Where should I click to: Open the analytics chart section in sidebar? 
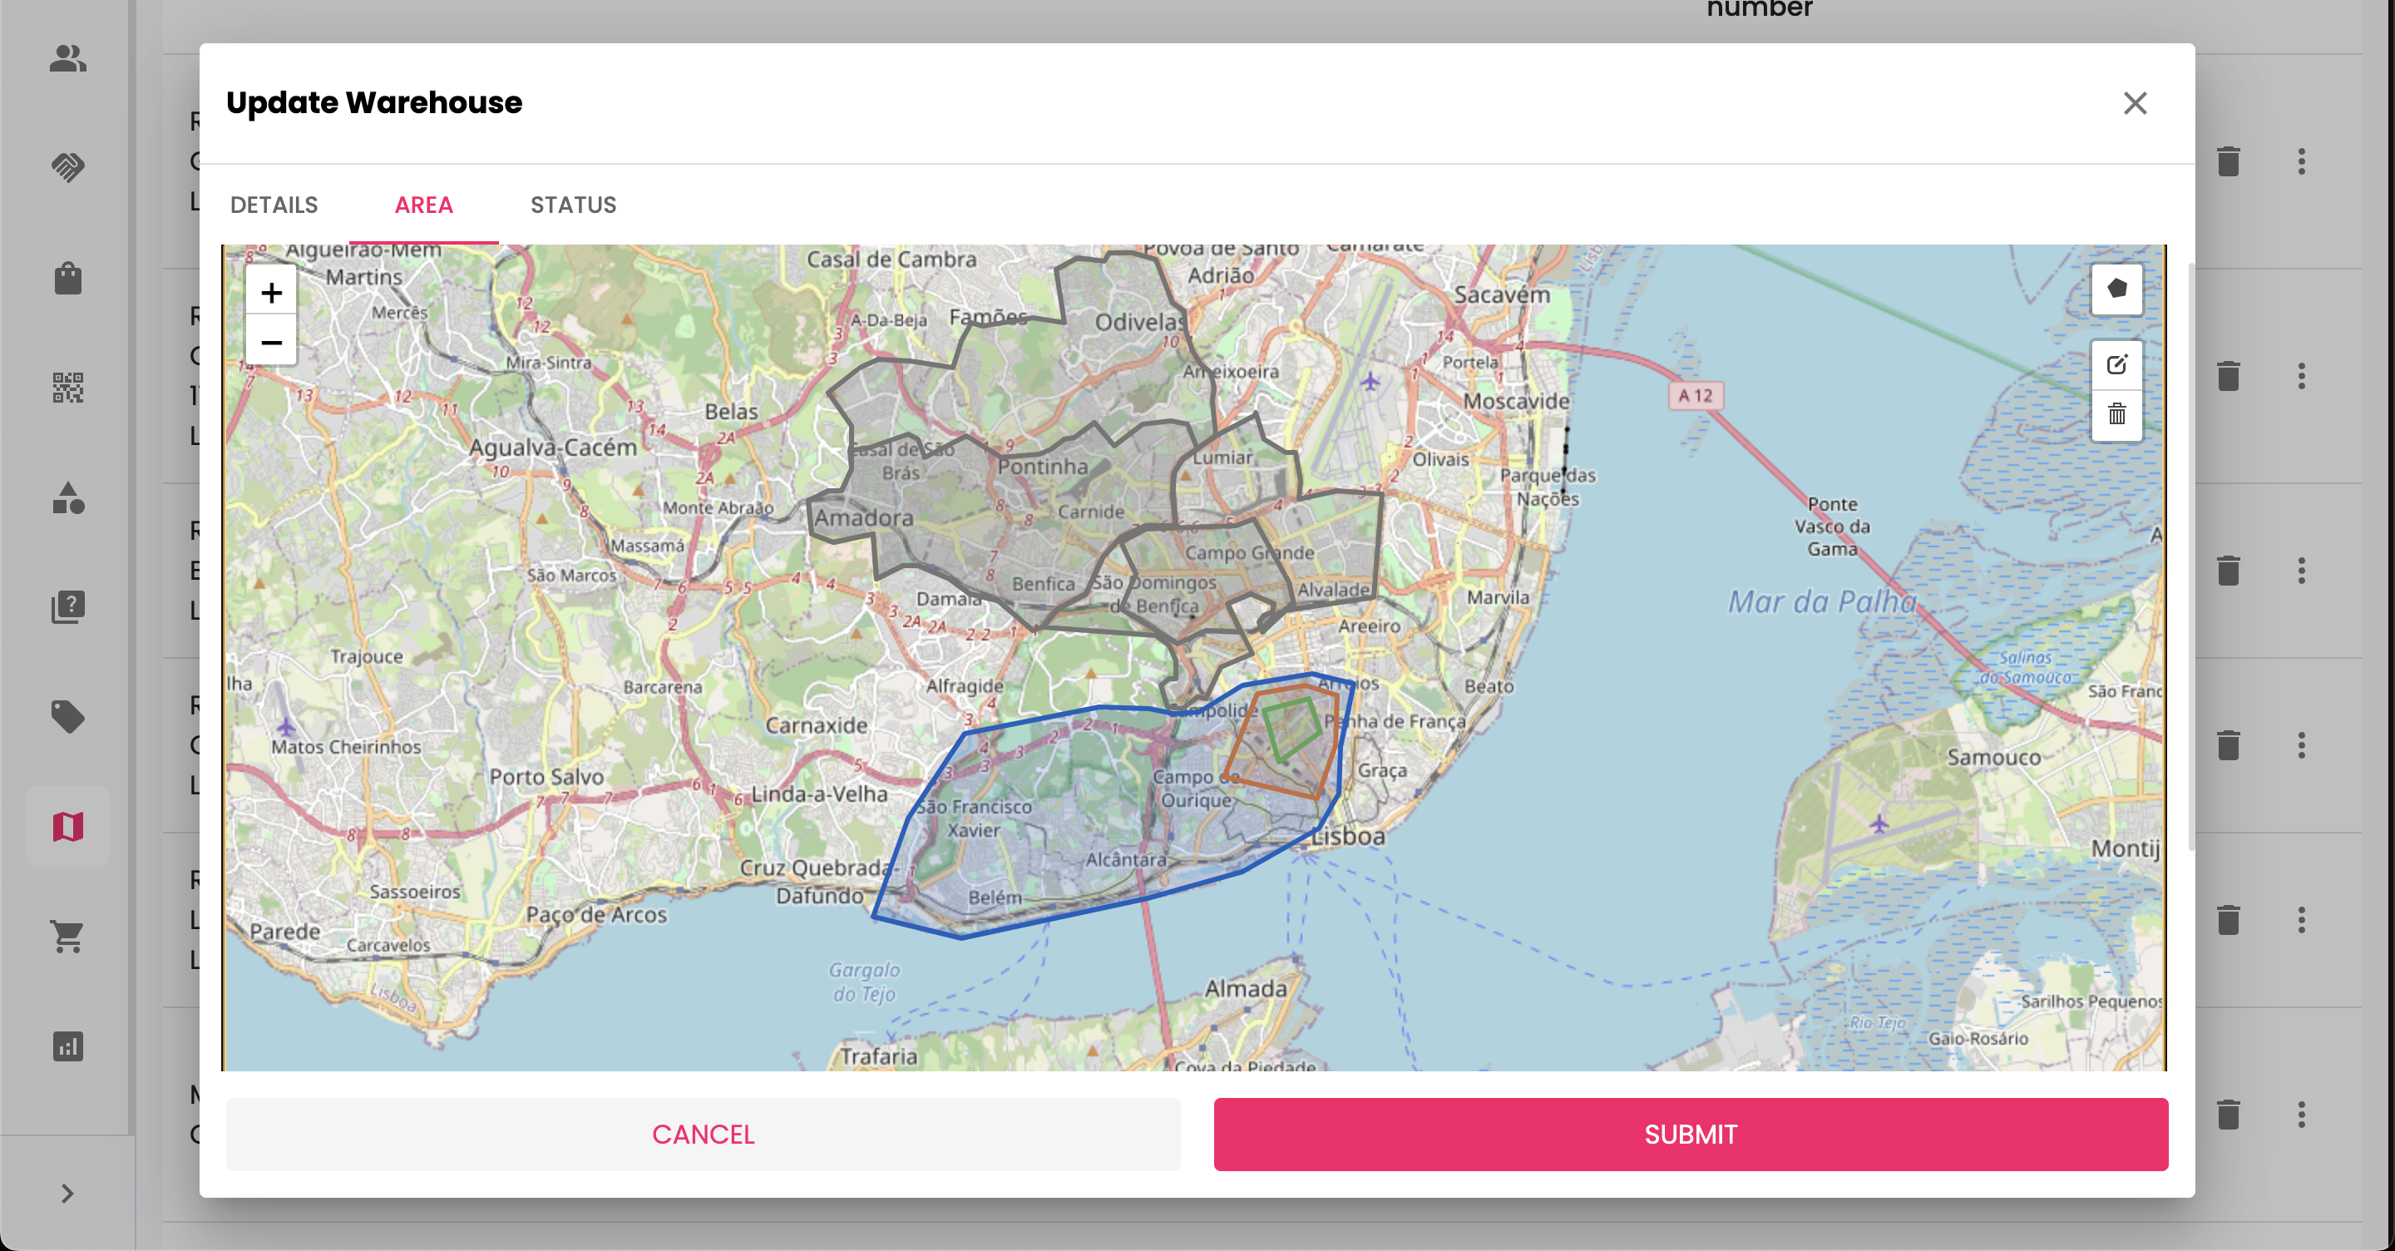click(68, 1046)
